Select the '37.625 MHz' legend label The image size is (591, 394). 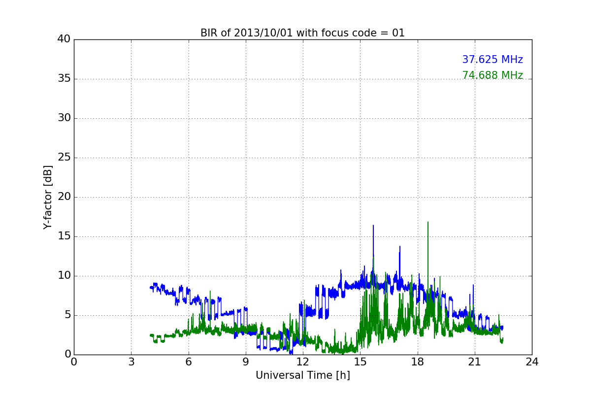(492, 60)
